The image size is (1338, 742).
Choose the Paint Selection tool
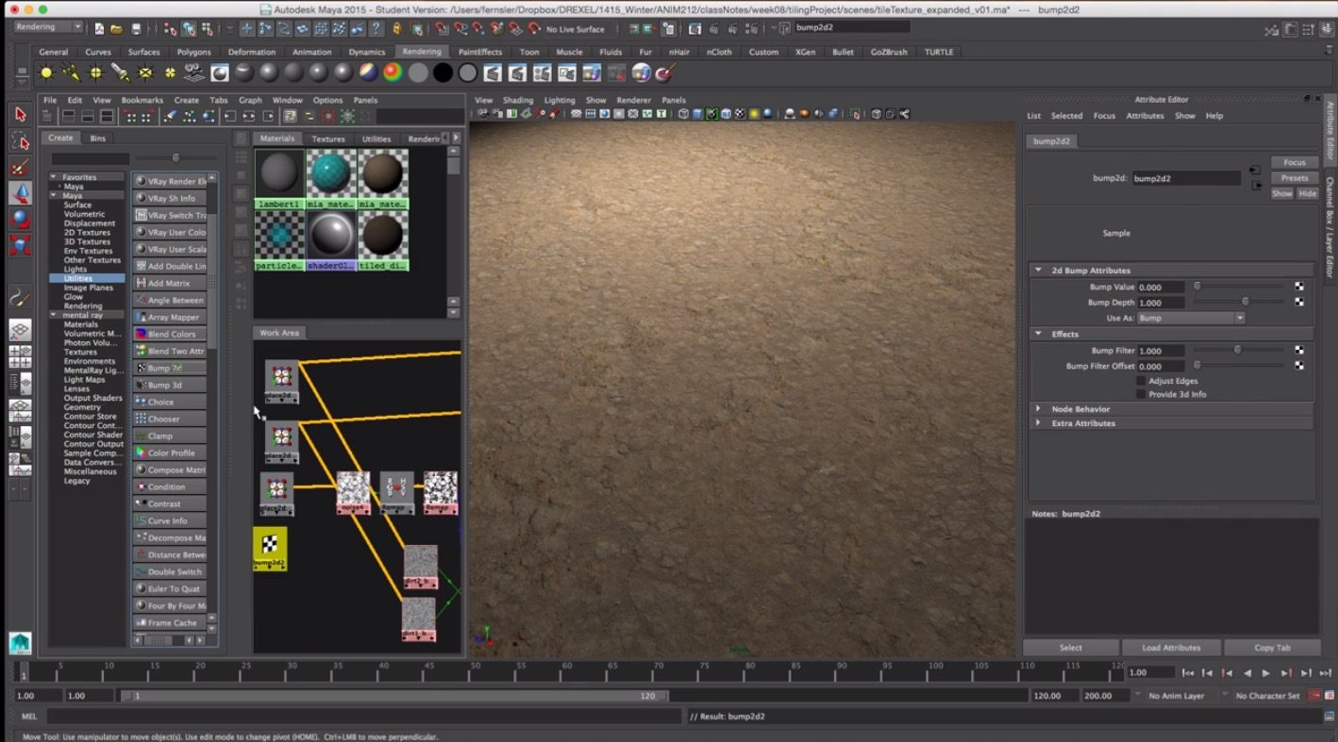click(x=20, y=168)
